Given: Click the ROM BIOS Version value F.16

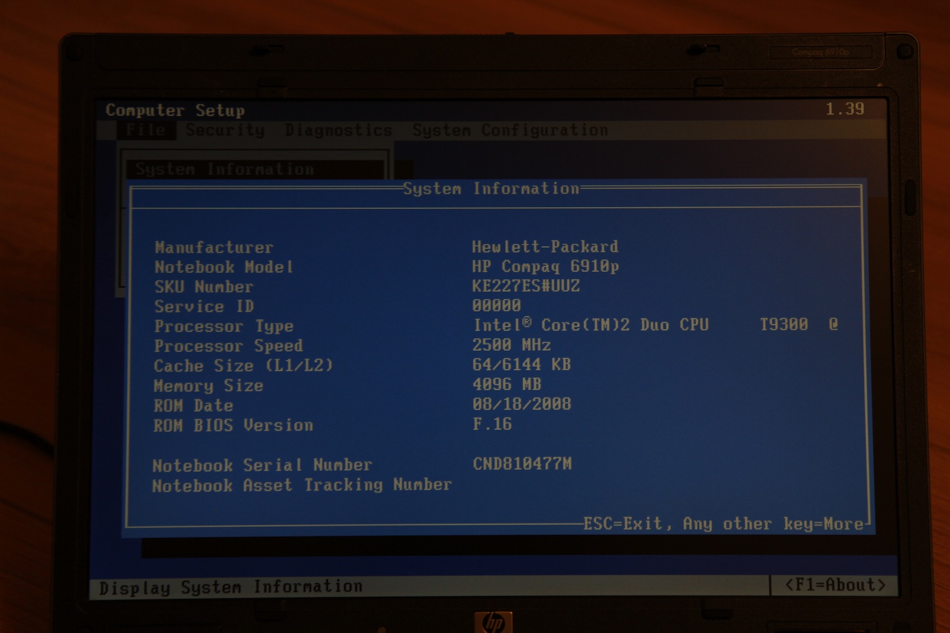Looking at the screenshot, I should coord(492,424).
